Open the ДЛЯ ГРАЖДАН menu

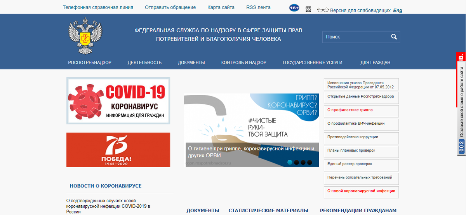(375, 62)
